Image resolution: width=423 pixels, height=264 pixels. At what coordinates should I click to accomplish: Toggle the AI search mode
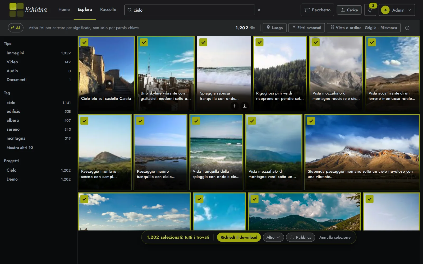pyautogui.click(x=16, y=28)
